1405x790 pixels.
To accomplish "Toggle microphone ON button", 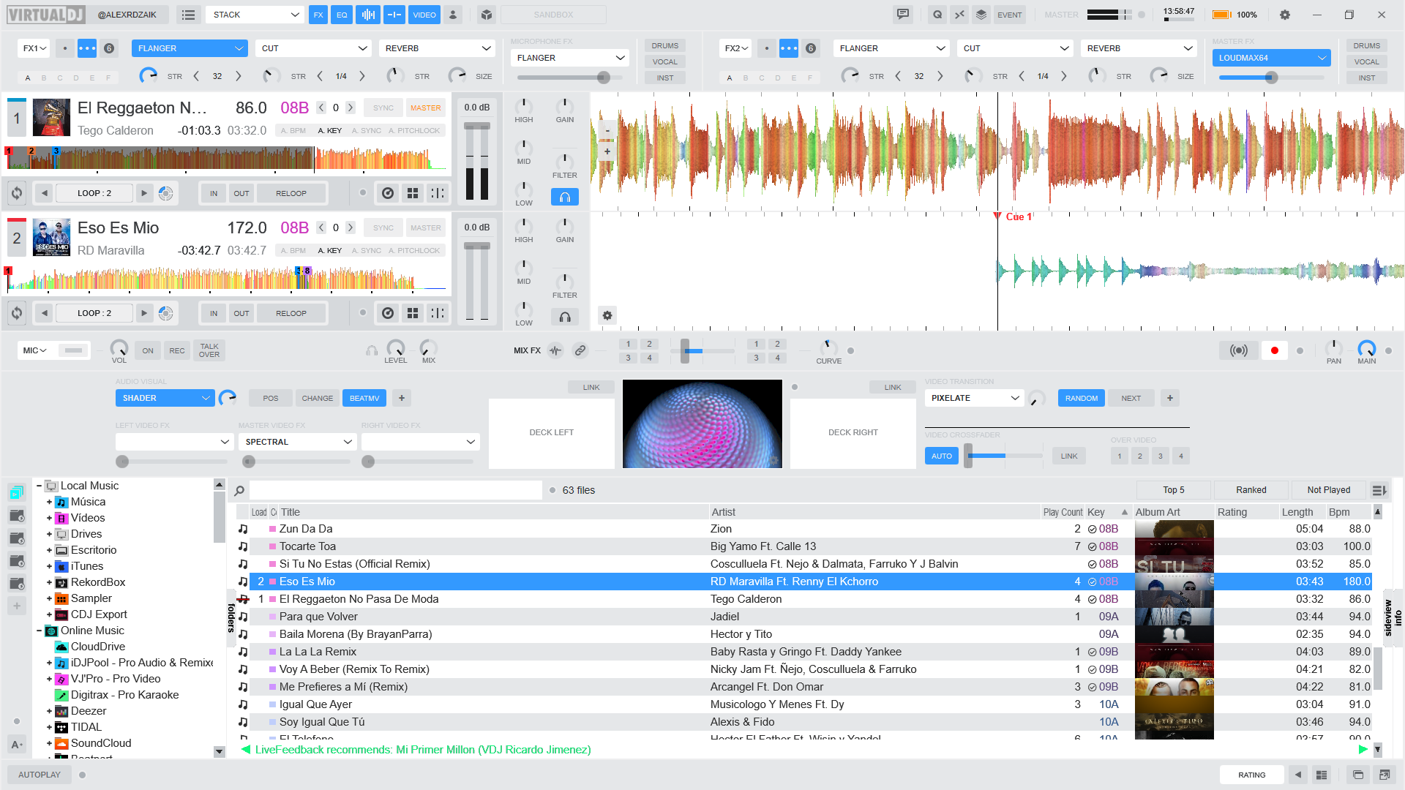I will pos(148,350).
